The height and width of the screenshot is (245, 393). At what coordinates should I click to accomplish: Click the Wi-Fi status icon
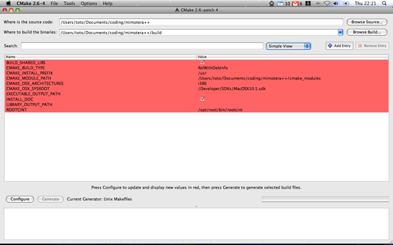click(x=327, y=3)
